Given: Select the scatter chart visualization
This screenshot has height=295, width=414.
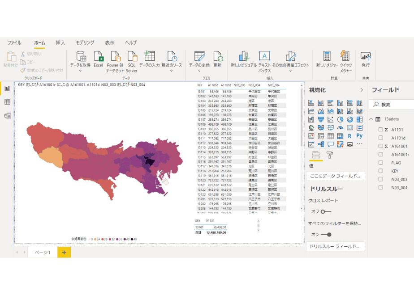Looking at the screenshot, I should tap(330, 120).
